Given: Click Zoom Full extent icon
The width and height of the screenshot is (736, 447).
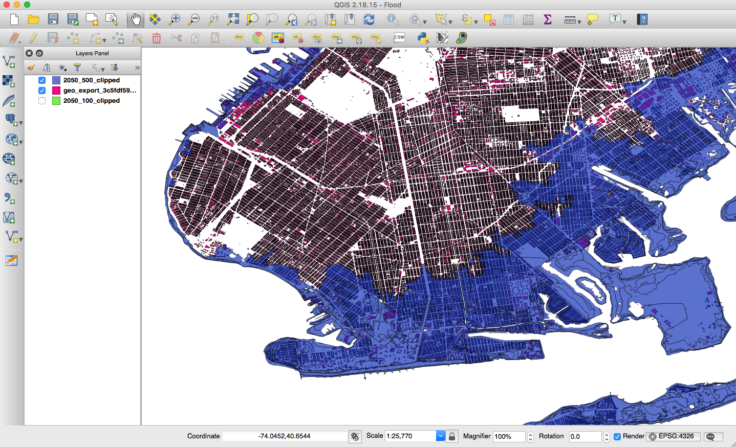Looking at the screenshot, I should [x=233, y=19].
